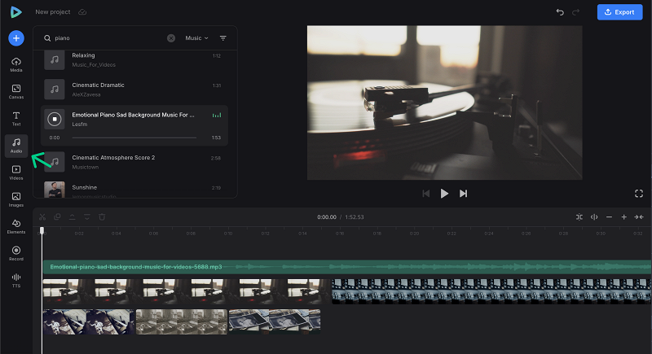The height and width of the screenshot is (354, 652).
Task: Open the Images panel in the sidebar
Action: click(16, 199)
